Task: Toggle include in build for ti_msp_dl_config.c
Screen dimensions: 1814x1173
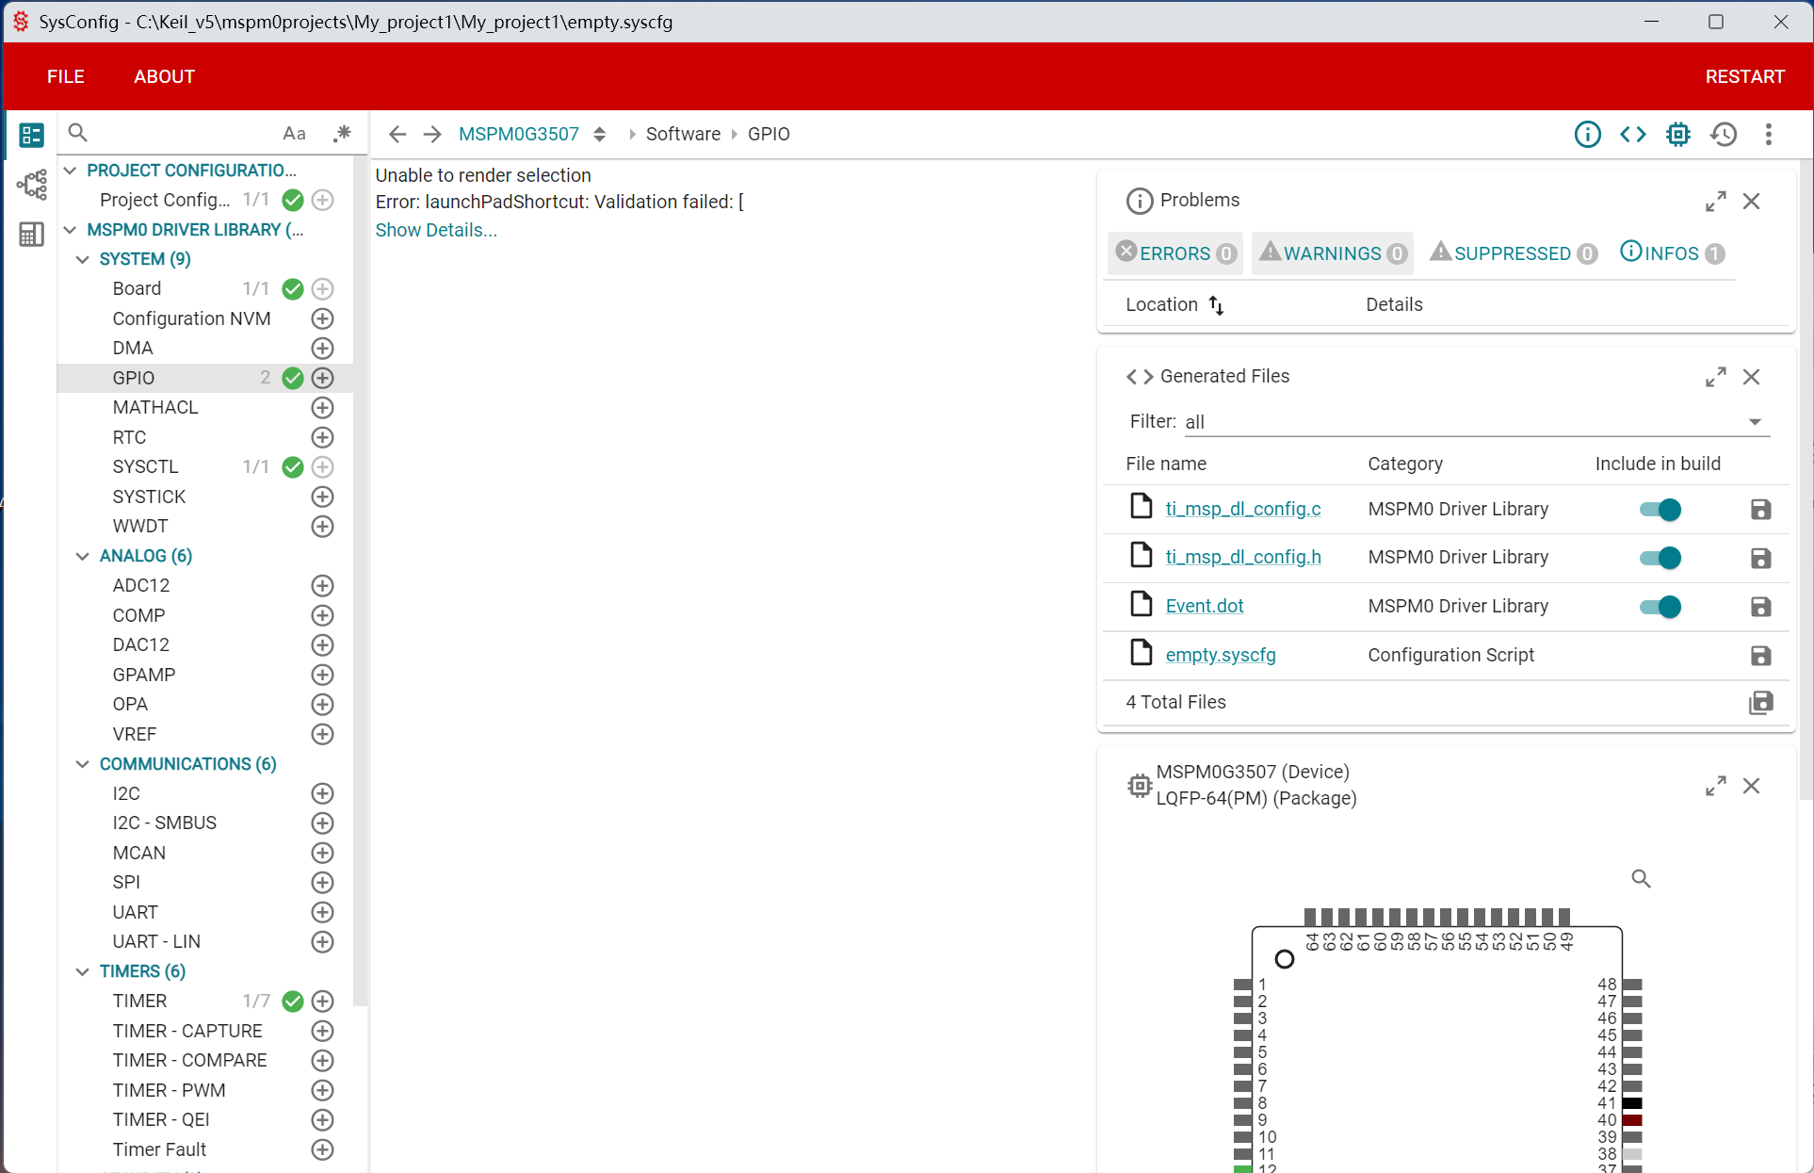Action: click(1660, 510)
